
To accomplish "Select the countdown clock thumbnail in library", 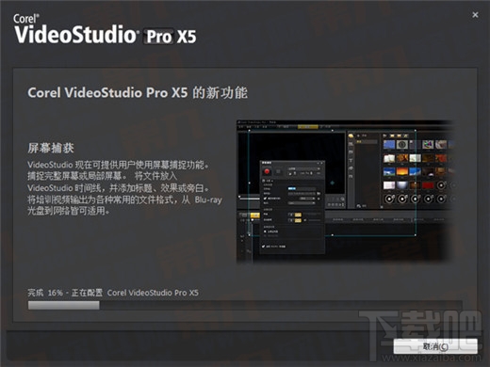I will pos(402,144).
